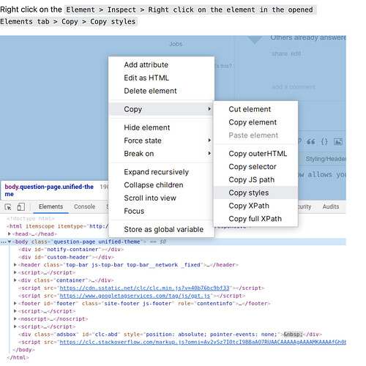Image resolution: width=366 pixels, height=366 pixels.
Task: Open the Audits tab
Action: click(x=331, y=206)
